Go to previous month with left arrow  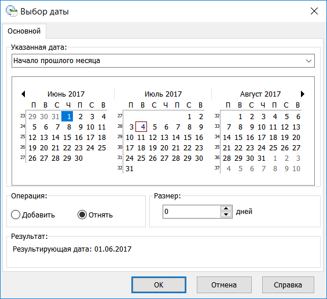coord(23,94)
